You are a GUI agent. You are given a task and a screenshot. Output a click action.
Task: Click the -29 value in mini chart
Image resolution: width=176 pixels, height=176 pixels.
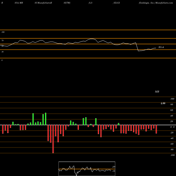tap(114, 167)
